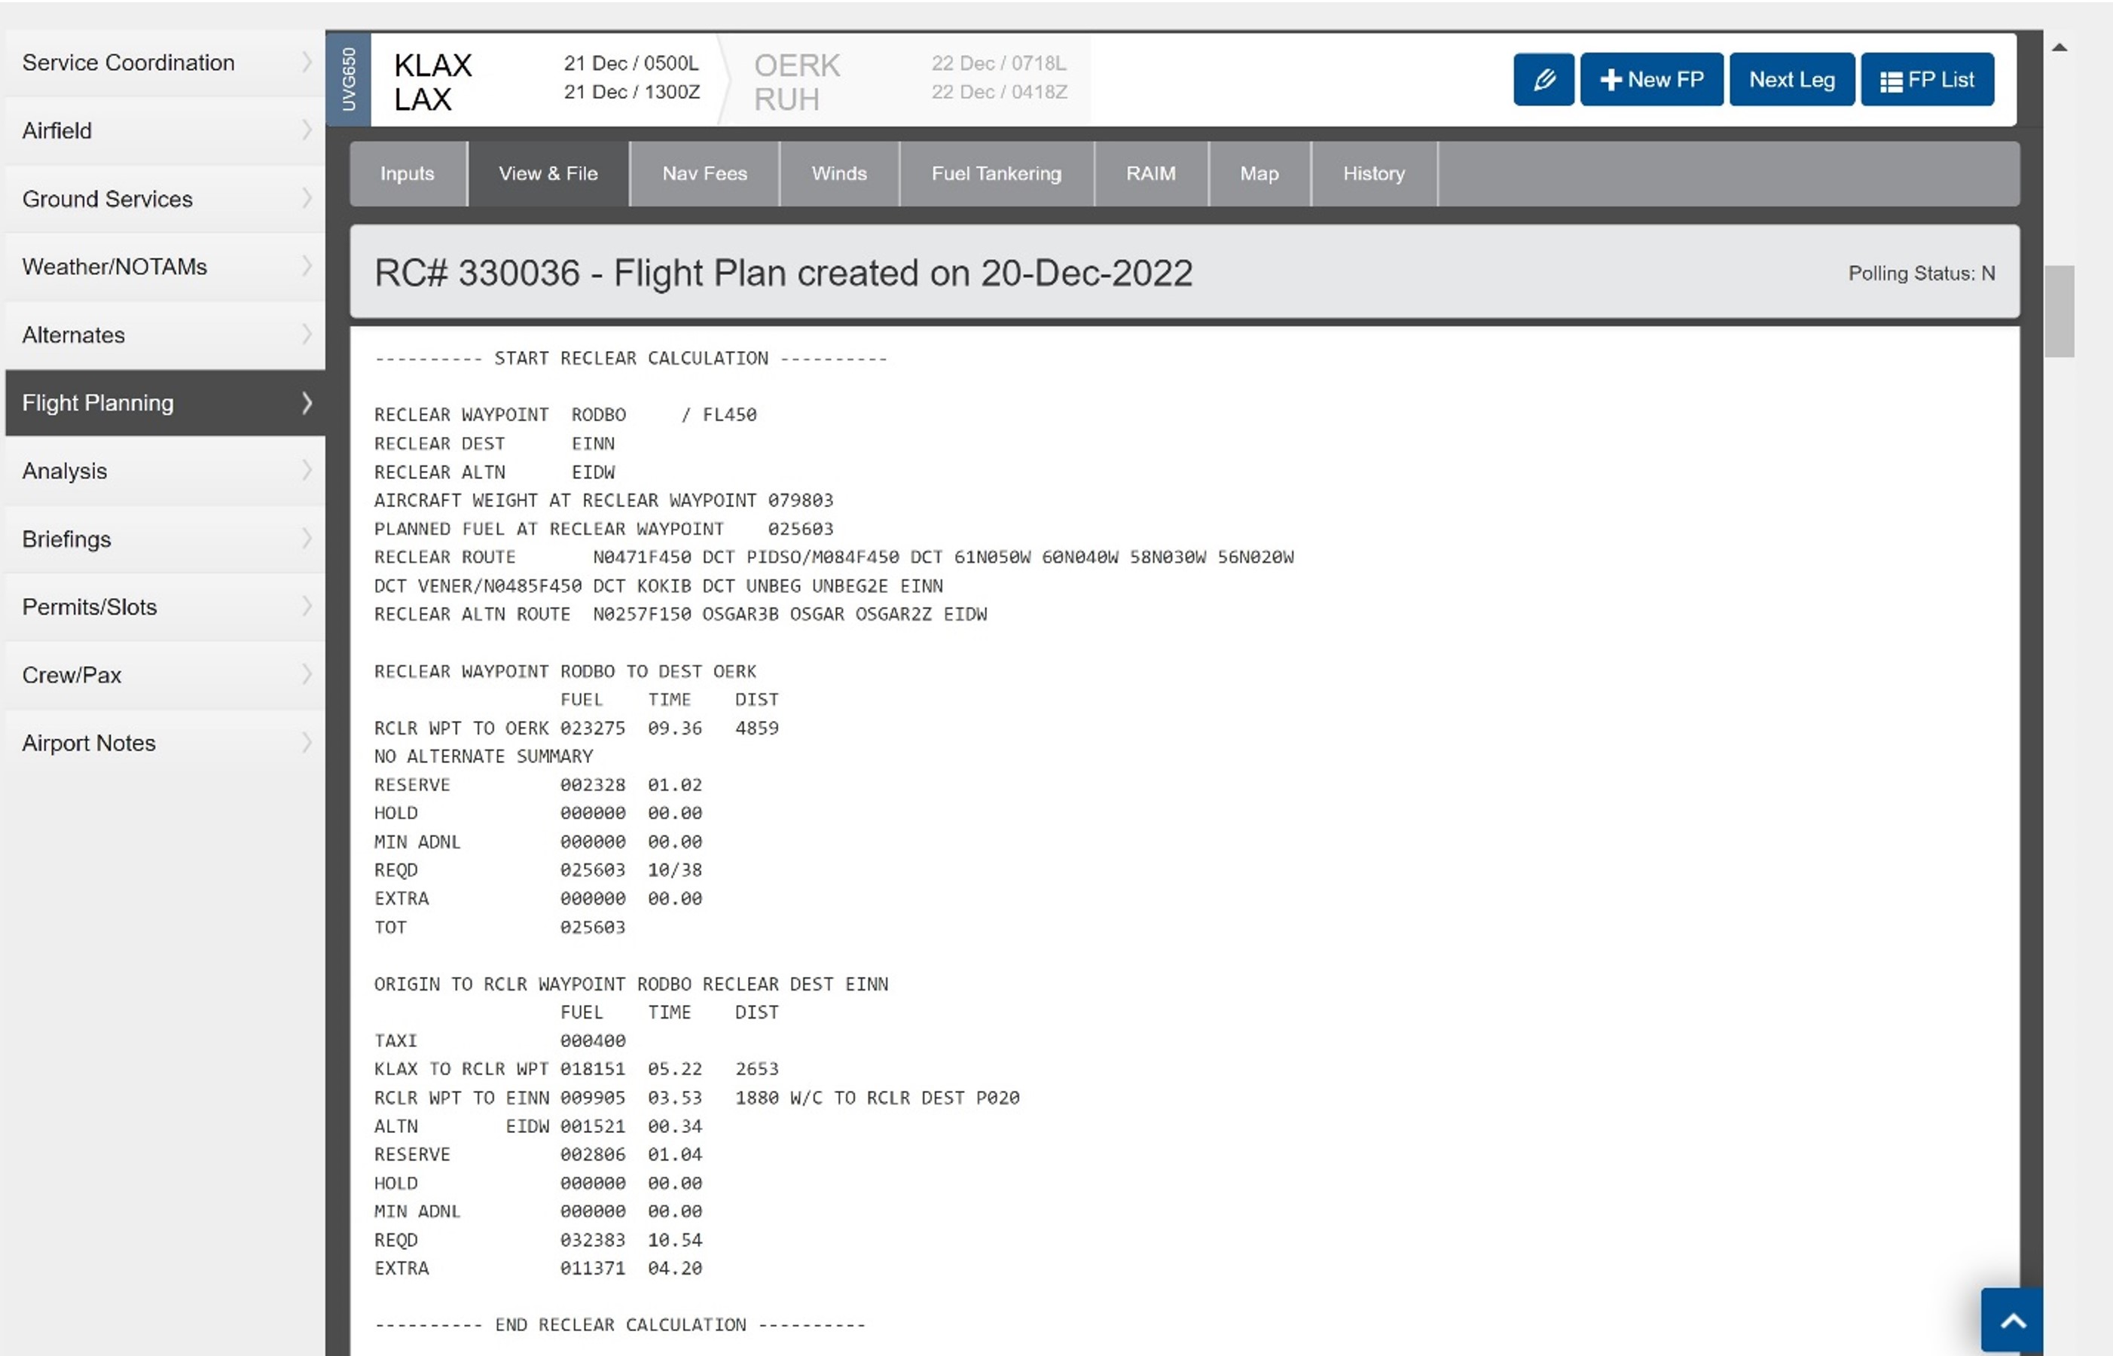This screenshot has height=1356, width=2113.
Task: Select the OERK RUH arrival leg
Action: click(910, 80)
